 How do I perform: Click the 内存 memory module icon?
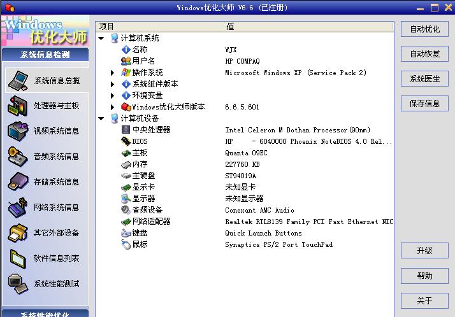(126, 165)
